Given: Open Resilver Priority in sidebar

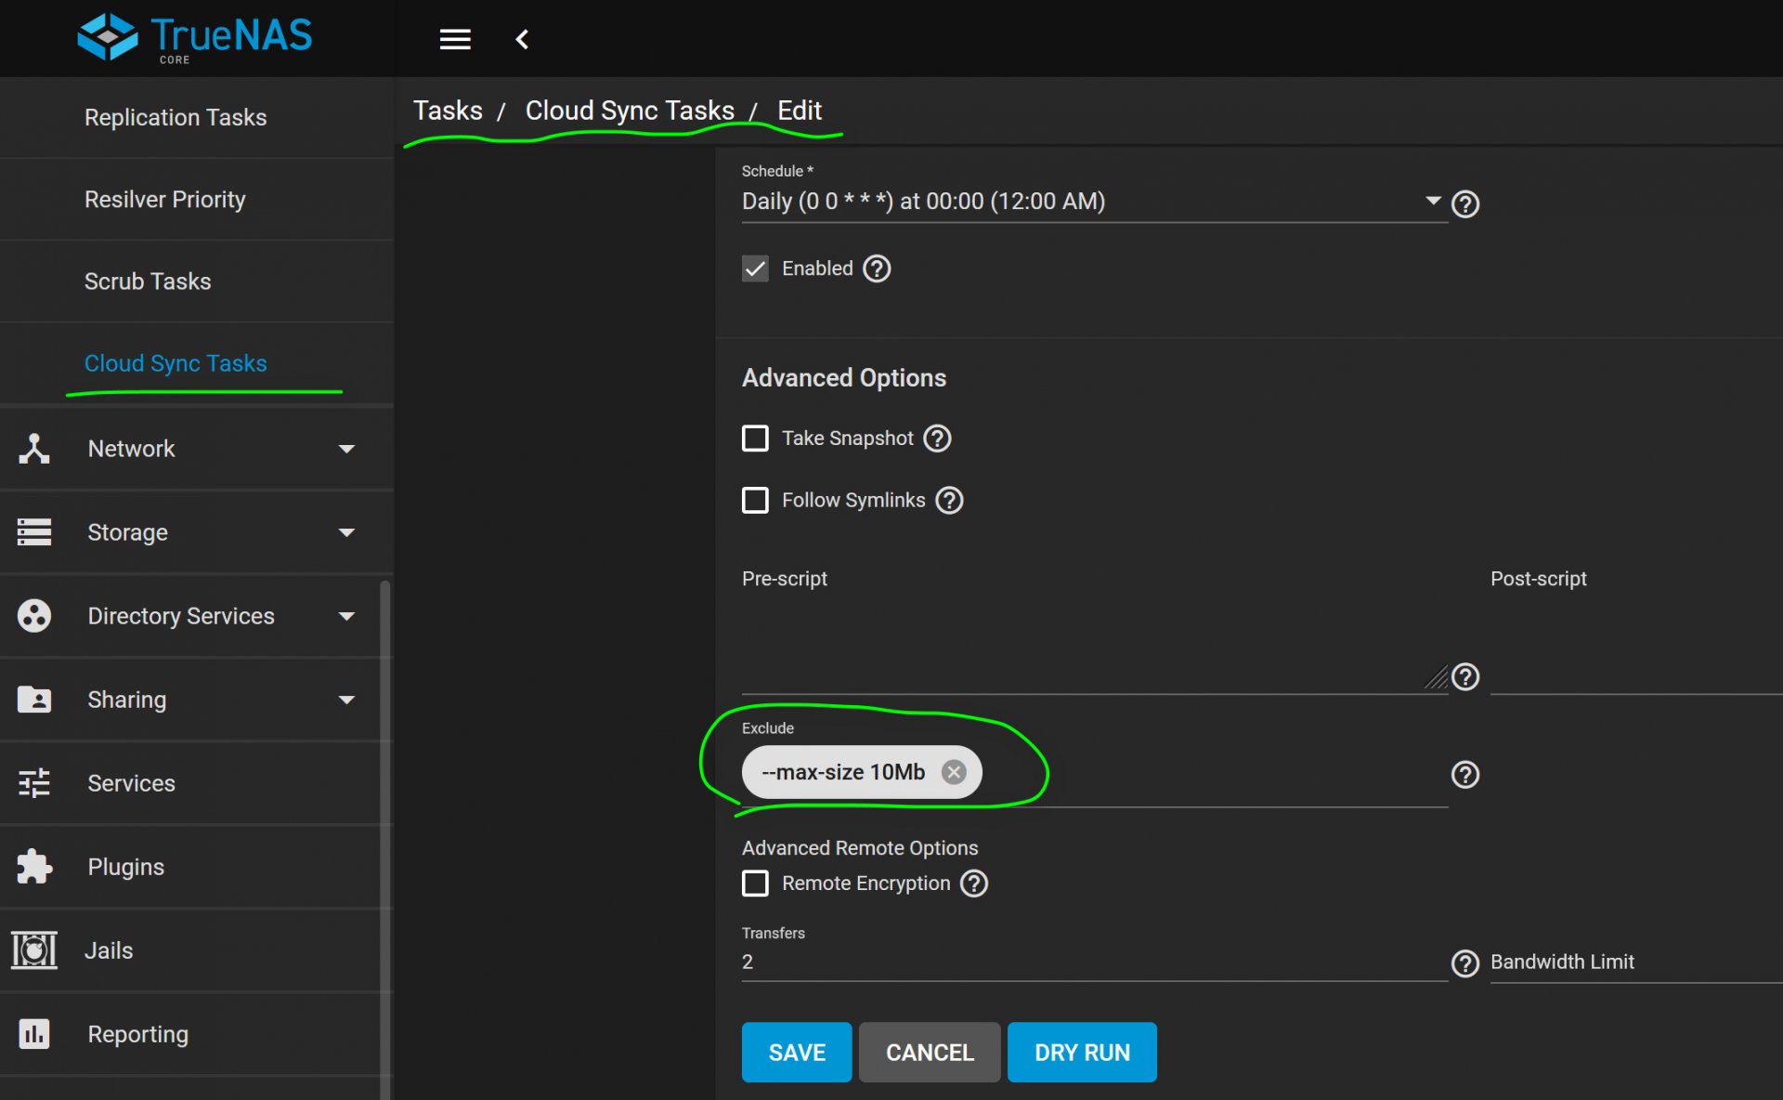Looking at the screenshot, I should tap(197, 199).
